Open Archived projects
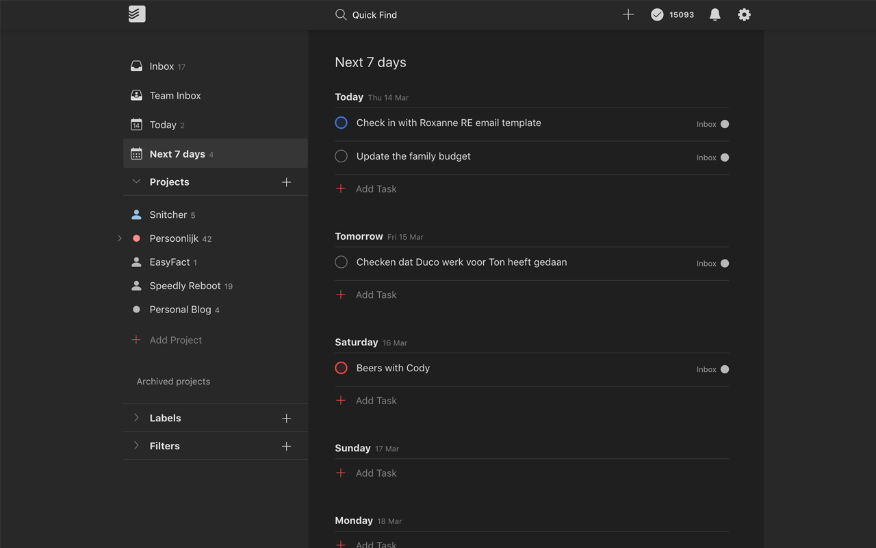 [x=173, y=382]
